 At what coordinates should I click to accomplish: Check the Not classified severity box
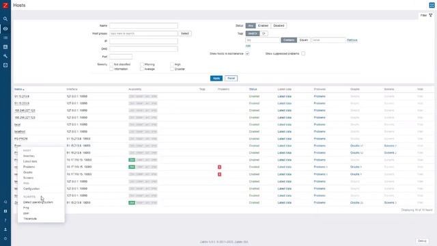(111, 64)
